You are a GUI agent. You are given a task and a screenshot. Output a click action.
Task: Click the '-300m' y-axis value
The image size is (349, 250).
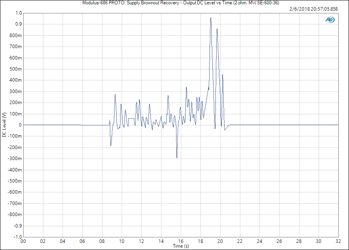[x=15, y=159]
